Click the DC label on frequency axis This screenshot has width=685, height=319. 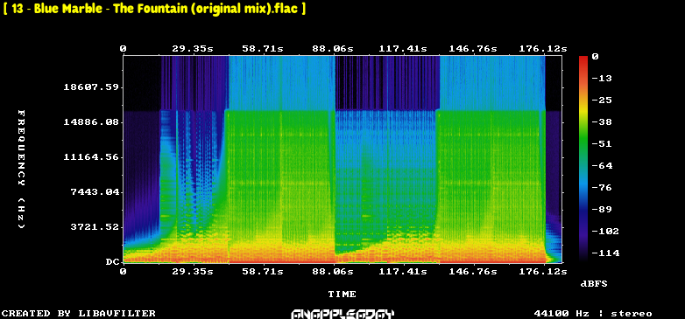(x=112, y=261)
